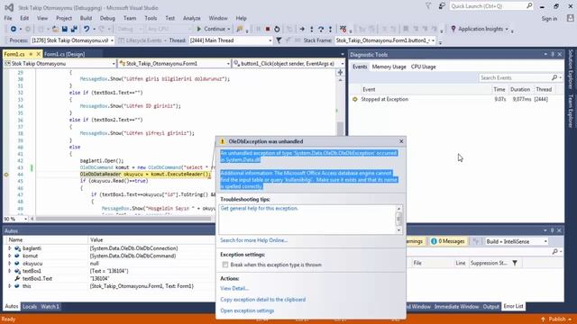Click the Show Next Statement arrow icon
The image size is (577, 324).
(x=302, y=29)
